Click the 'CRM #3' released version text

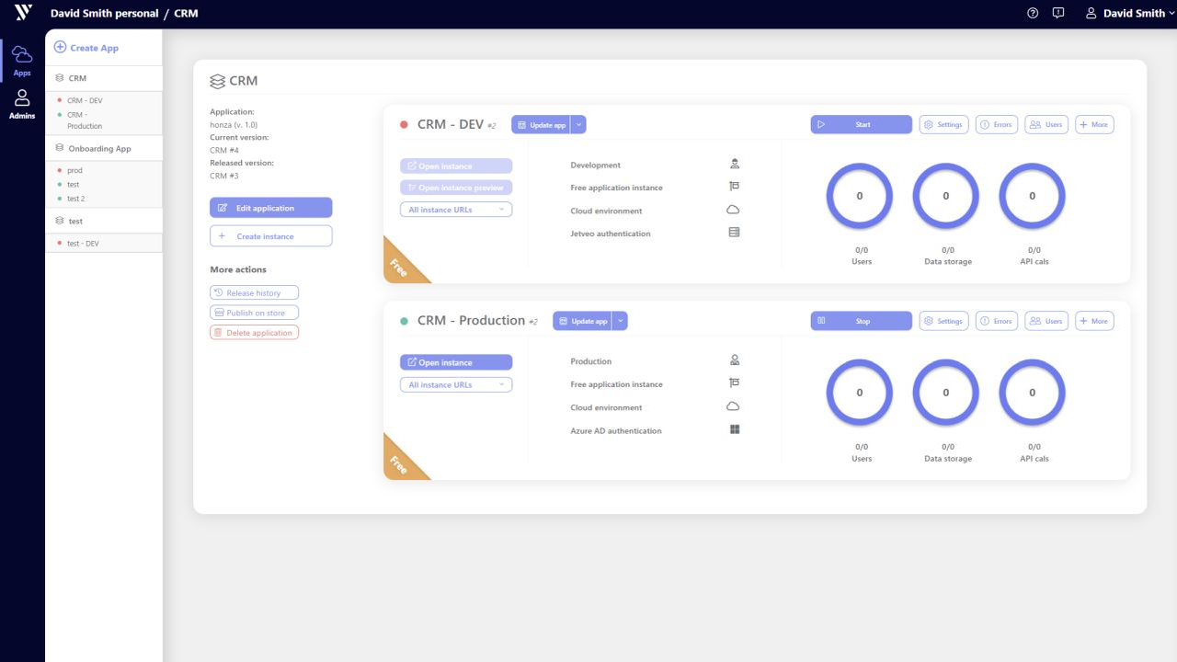(x=224, y=176)
